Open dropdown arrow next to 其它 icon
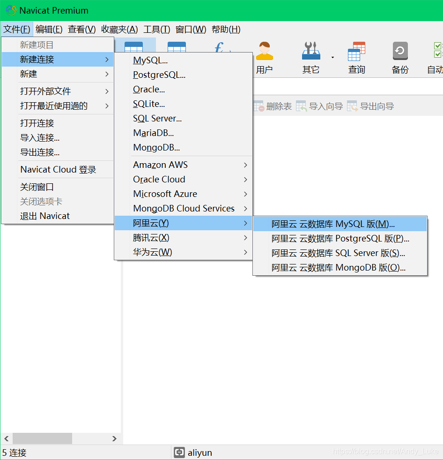Image resolution: width=443 pixels, height=460 pixels. (332, 57)
